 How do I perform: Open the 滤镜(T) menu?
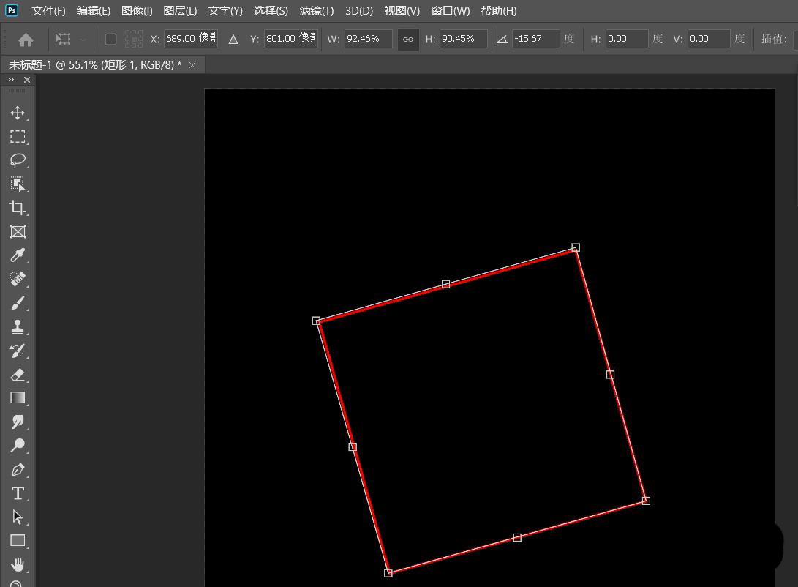pyautogui.click(x=316, y=11)
